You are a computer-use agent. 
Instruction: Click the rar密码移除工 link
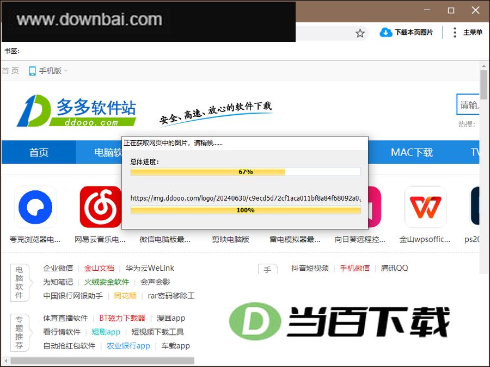click(x=171, y=296)
